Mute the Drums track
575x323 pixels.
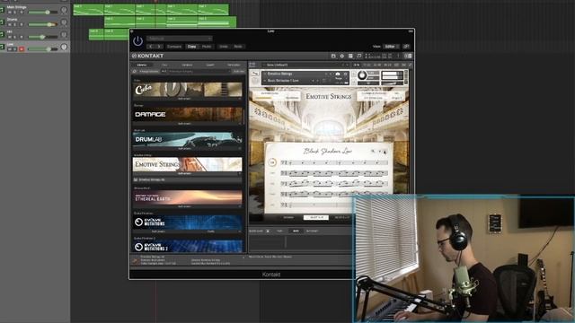[x=10, y=24]
